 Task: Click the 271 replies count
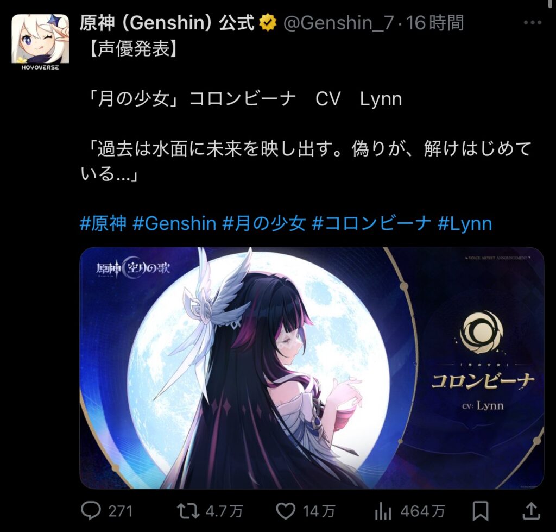coord(121,511)
